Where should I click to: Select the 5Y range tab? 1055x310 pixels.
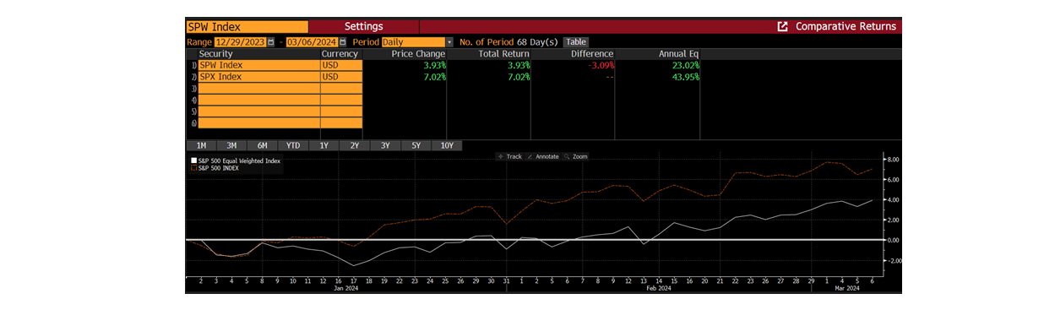coord(416,145)
